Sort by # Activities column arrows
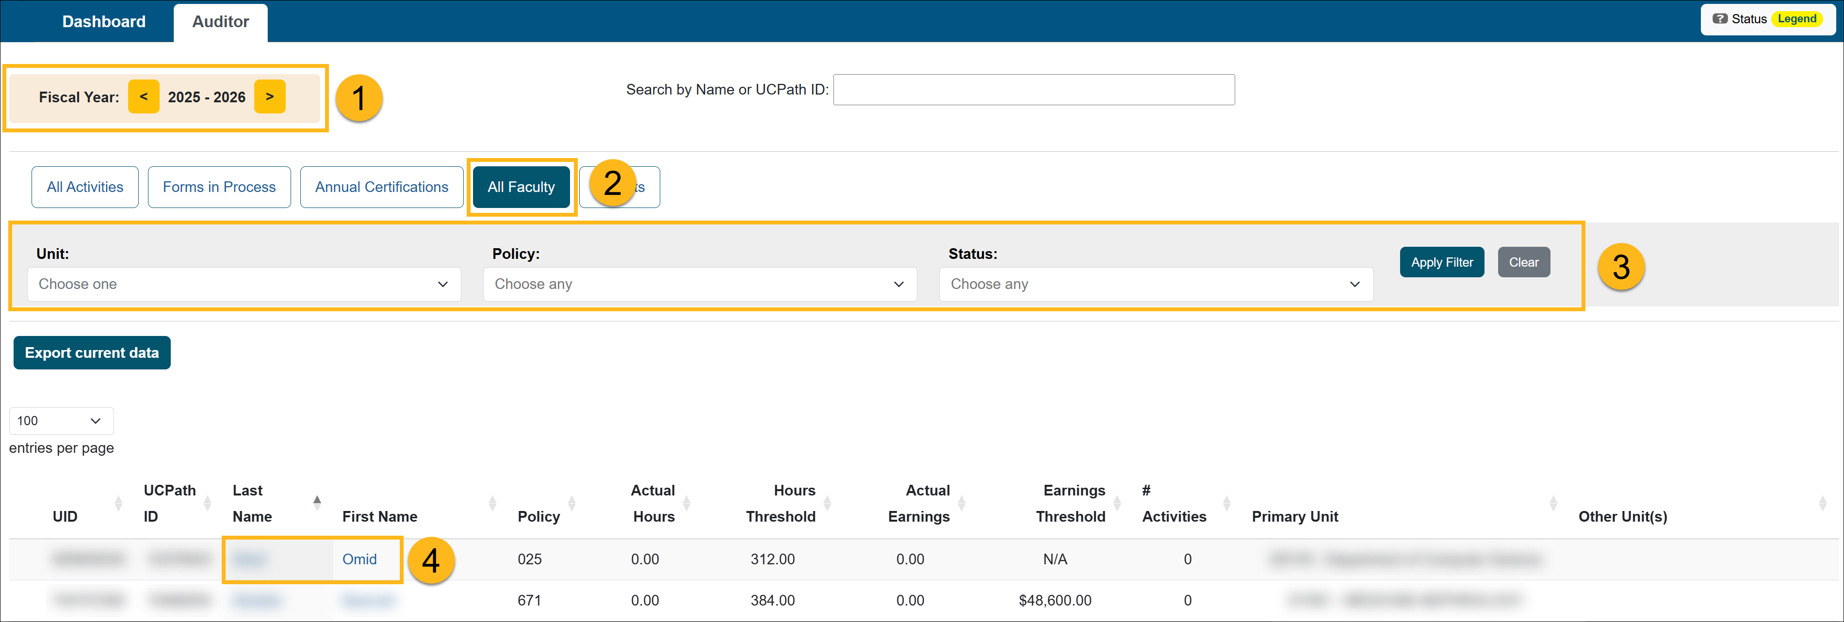The height and width of the screenshot is (622, 1844). (x=1226, y=503)
